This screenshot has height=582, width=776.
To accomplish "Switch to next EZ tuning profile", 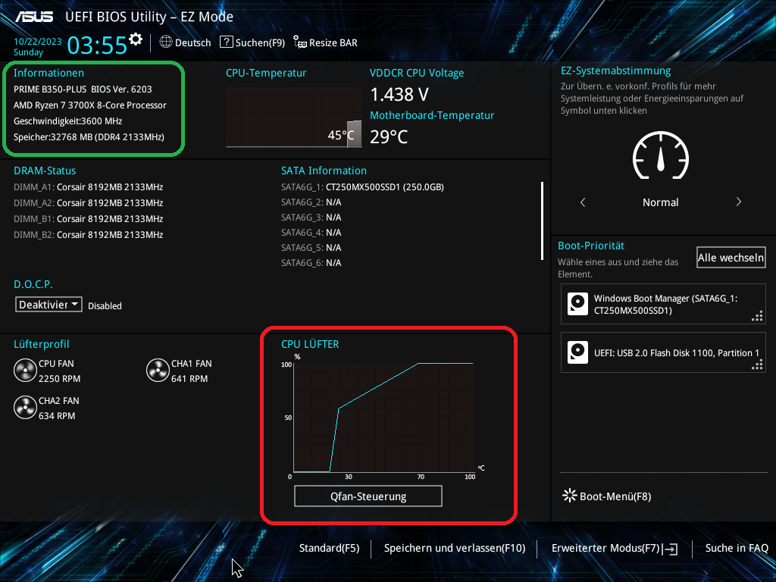I will coord(738,202).
